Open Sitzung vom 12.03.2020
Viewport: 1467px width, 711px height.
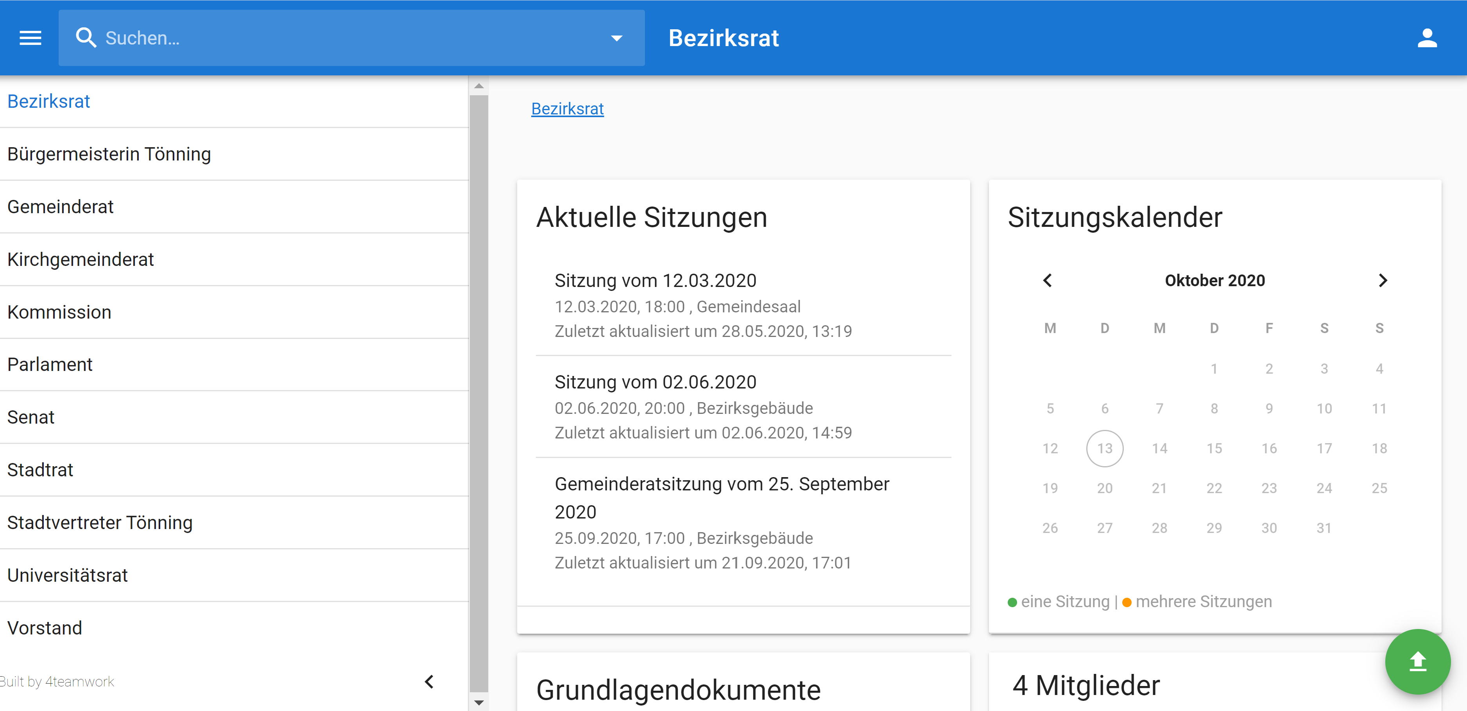tap(656, 280)
